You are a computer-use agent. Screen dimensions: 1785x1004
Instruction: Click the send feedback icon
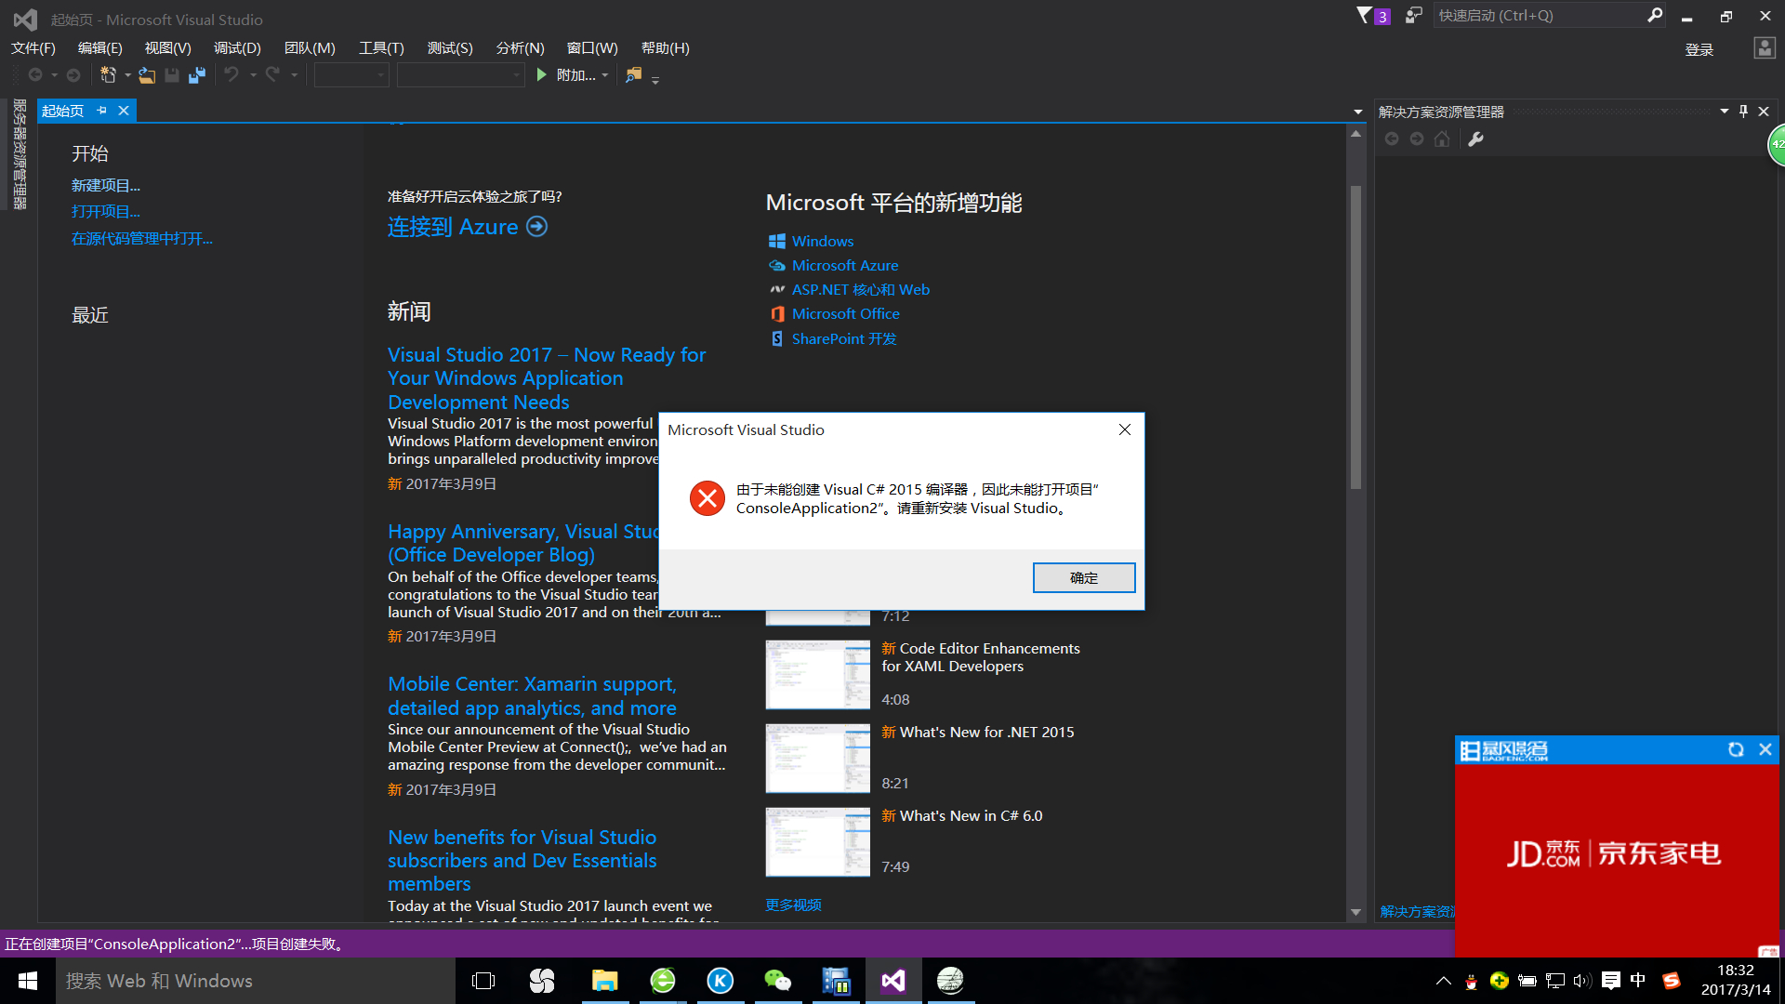click(1413, 16)
